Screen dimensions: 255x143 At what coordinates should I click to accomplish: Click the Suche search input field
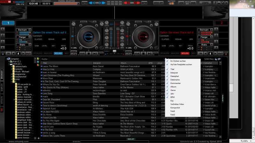click(106, 59)
